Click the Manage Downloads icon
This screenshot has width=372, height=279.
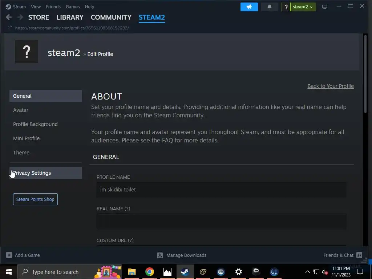click(x=160, y=255)
